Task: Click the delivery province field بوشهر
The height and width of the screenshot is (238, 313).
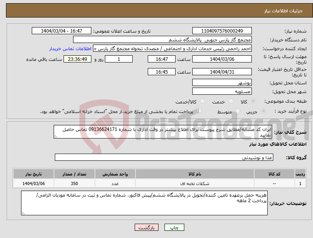Action: [x=222, y=82]
